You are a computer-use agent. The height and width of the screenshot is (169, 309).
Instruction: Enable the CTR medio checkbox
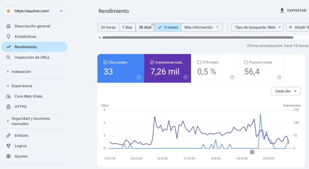199,62
